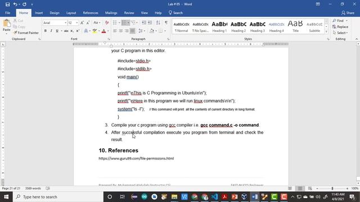
Task: Apply the Subtitle style
Action: click(314, 27)
